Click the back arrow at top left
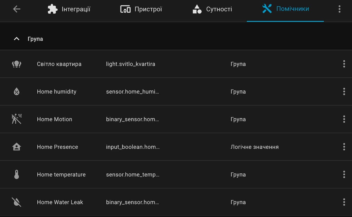This screenshot has height=217, width=352. coord(17,9)
